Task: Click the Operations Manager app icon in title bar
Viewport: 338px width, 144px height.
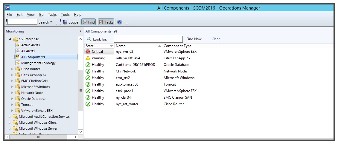Action: click(x=7, y=8)
